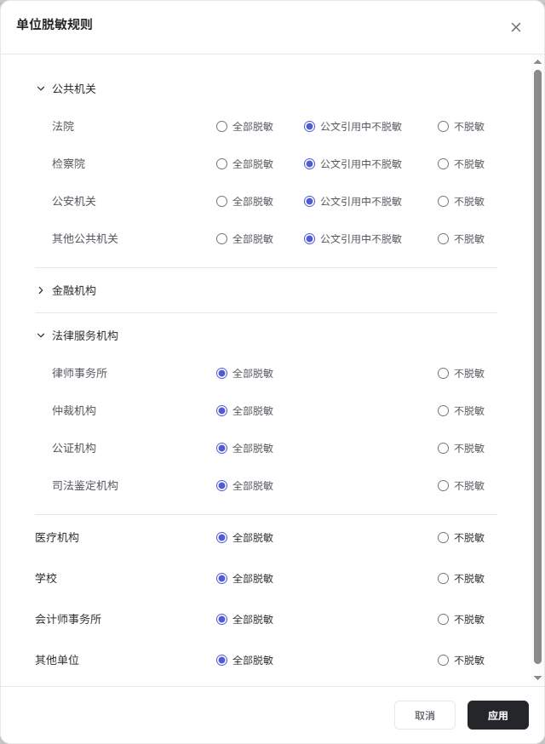Screen dimensions: 545x744
Task: Choose 不脱敏 for 公证机构
Action: click(443, 449)
